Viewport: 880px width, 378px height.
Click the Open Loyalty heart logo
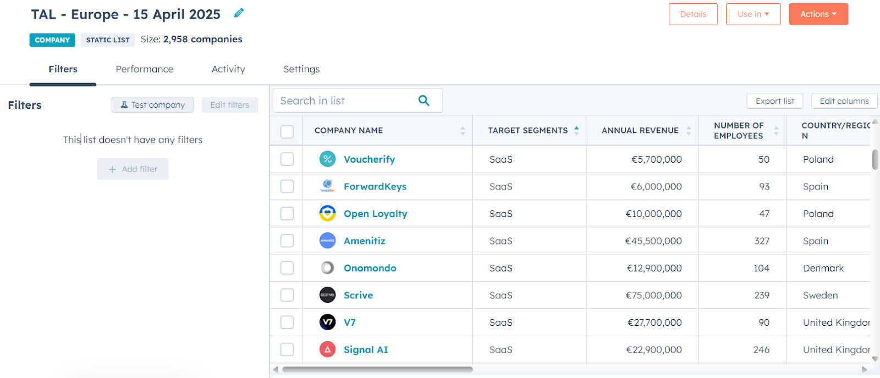(328, 214)
